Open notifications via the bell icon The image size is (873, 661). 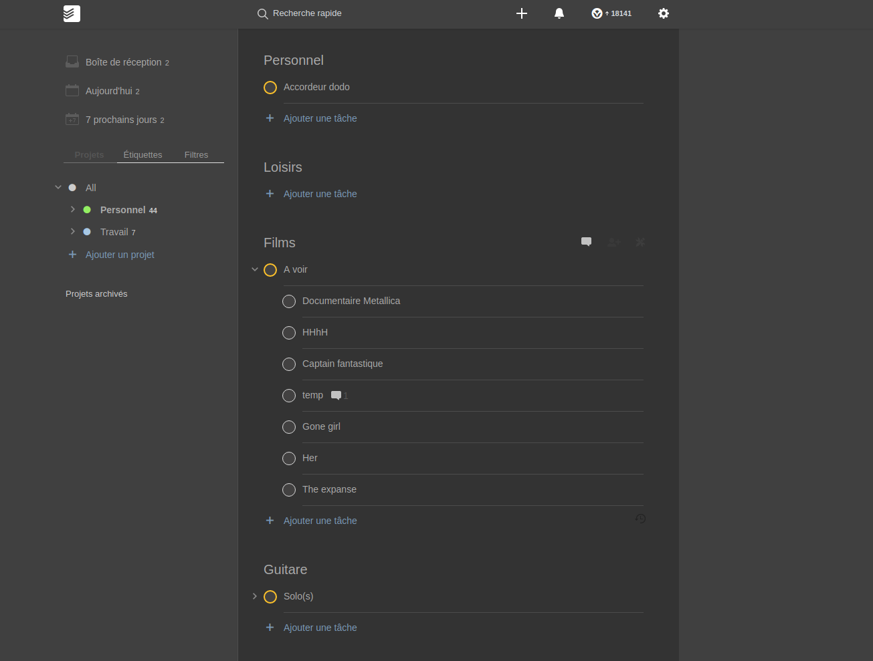[x=559, y=13]
